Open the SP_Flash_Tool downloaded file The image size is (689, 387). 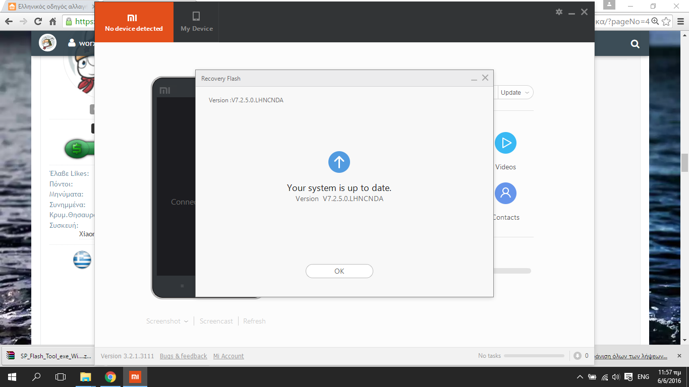pos(49,356)
